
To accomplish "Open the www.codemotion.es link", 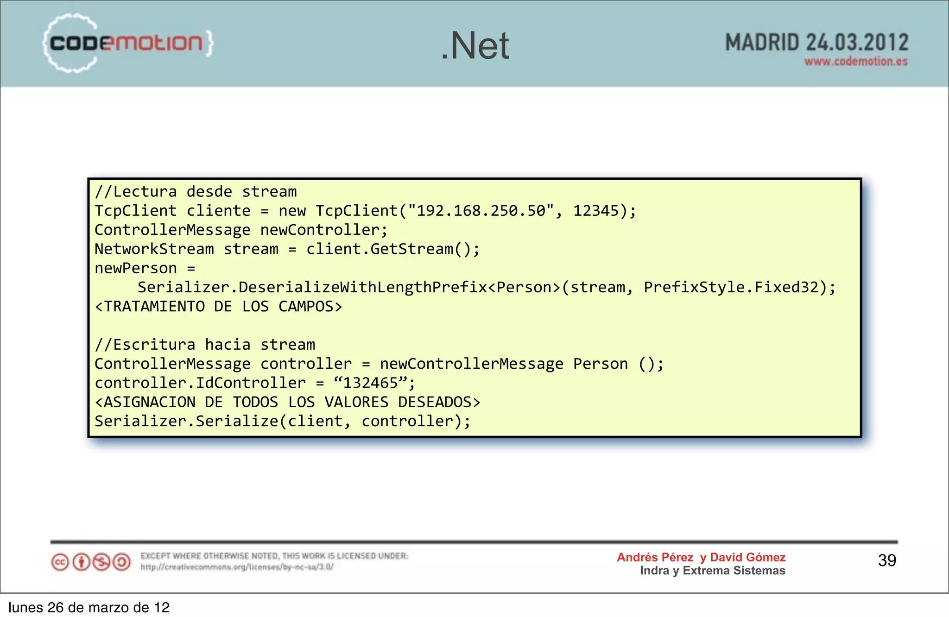I will click(x=856, y=62).
